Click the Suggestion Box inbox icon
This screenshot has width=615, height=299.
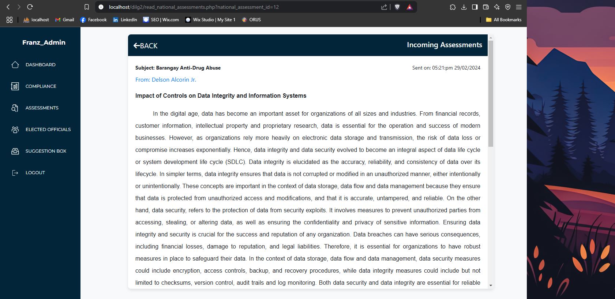(15, 151)
